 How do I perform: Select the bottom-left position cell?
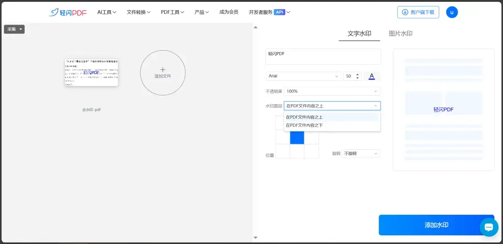(283, 151)
